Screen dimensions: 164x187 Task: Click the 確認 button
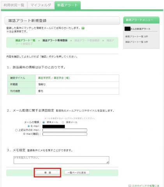[x=48, y=173]
